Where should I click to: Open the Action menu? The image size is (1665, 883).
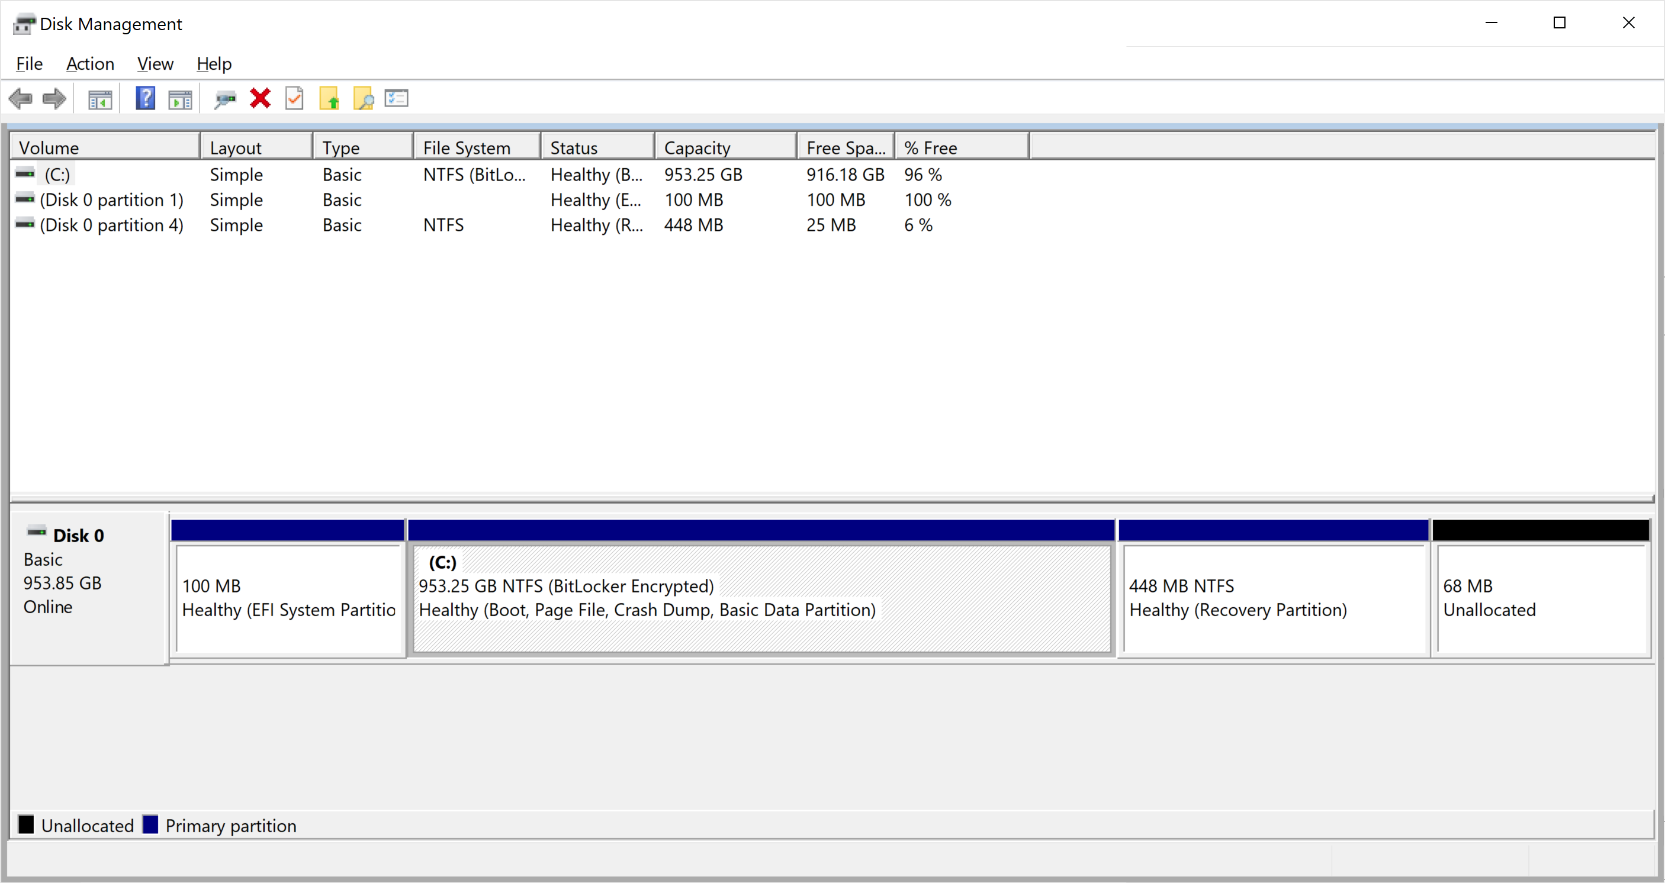click(x=90, y=64)
